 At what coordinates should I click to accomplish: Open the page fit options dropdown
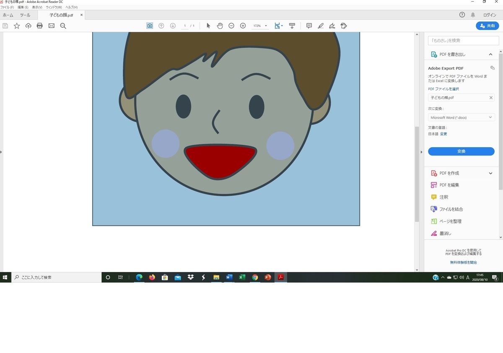278,26
